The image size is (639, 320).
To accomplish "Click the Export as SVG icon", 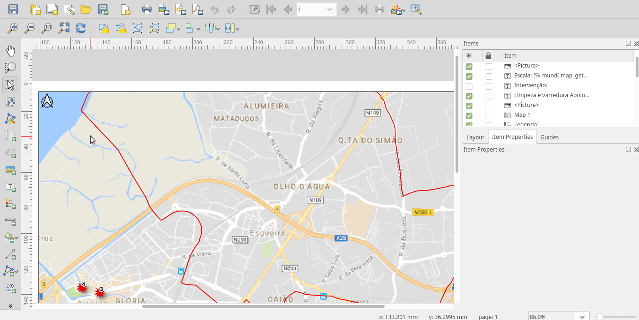I will [181, 9].
